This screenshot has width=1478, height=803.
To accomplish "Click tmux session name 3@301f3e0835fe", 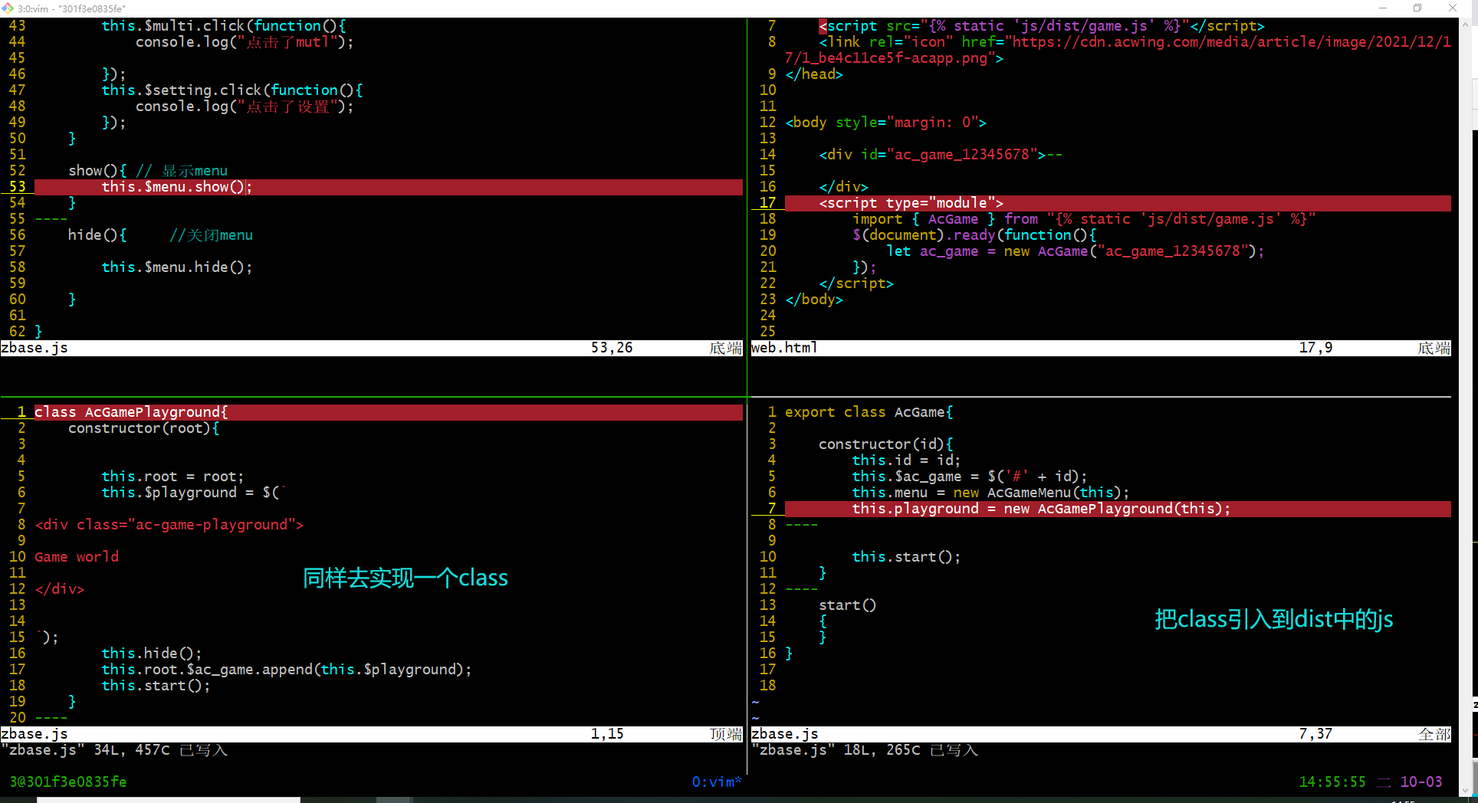I will pos(68,782).
